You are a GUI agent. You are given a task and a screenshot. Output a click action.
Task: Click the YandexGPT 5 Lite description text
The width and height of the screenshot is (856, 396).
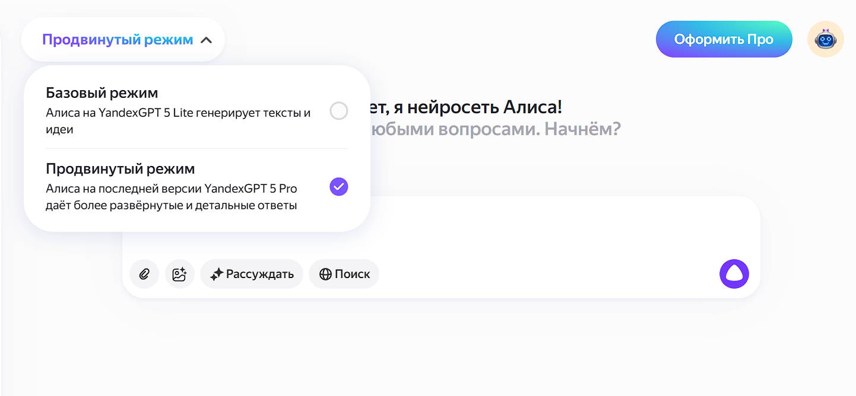point(178,121)
